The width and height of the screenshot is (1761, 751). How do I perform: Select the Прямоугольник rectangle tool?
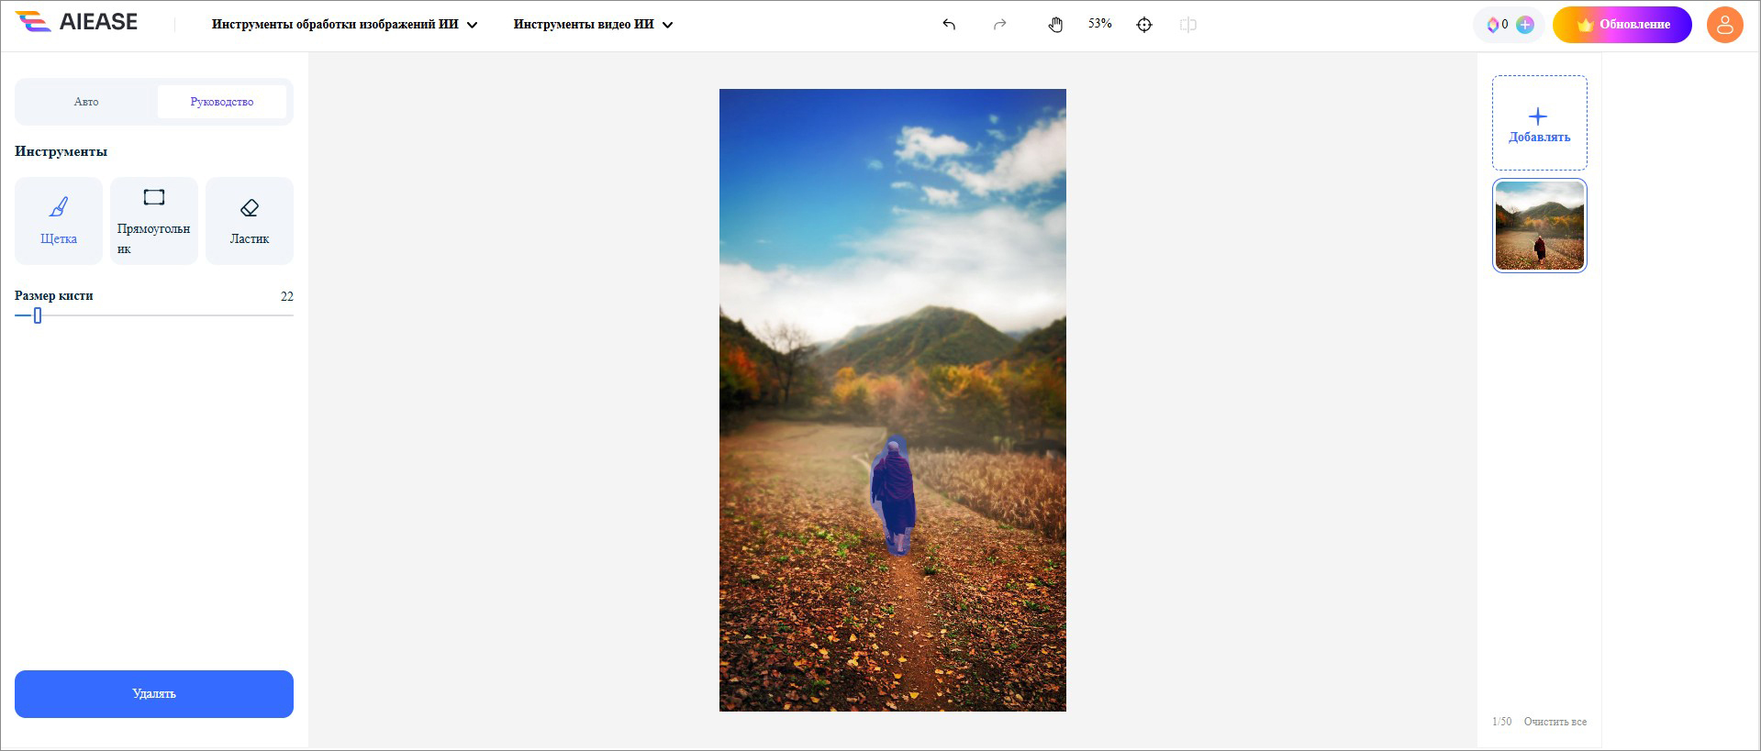(x=154, y=221)
